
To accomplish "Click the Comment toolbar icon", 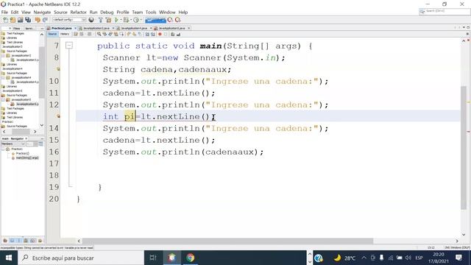I will [x=173, y=35].
